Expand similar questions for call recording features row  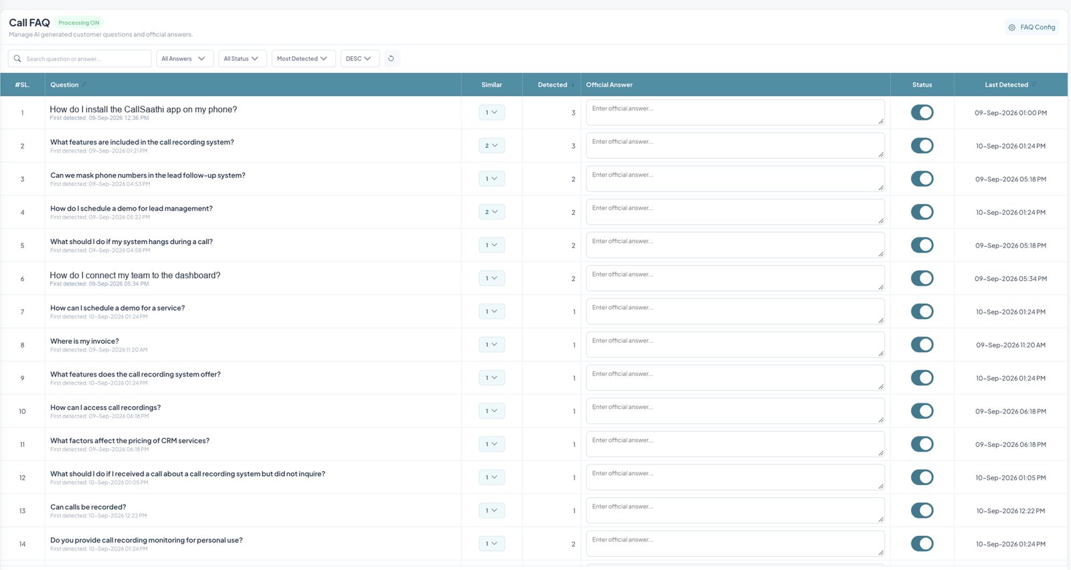click(491, 146)
